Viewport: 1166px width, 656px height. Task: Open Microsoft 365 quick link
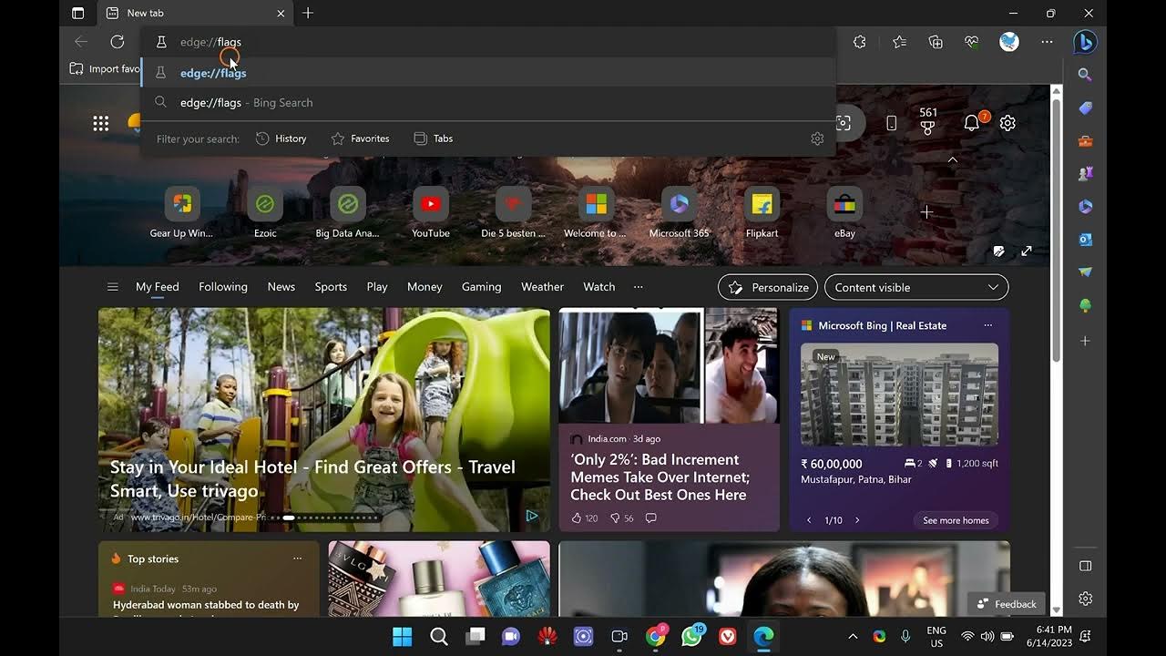point(679,213)
